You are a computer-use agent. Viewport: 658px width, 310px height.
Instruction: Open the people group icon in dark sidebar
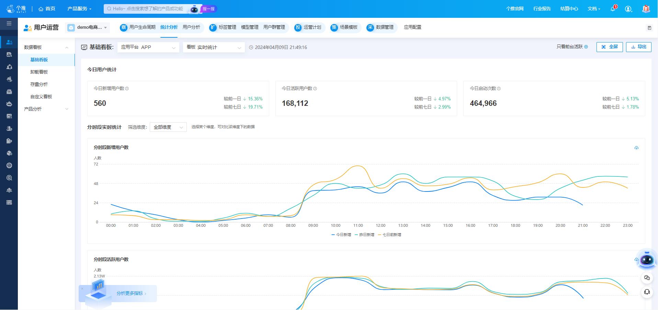9,190
